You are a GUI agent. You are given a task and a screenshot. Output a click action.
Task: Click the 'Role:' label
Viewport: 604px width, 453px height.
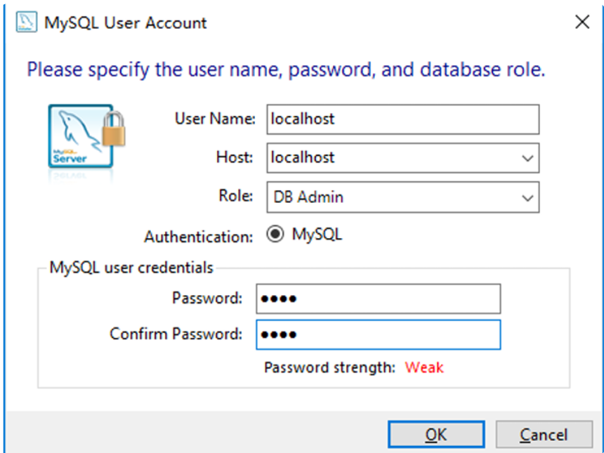[236, 196]
